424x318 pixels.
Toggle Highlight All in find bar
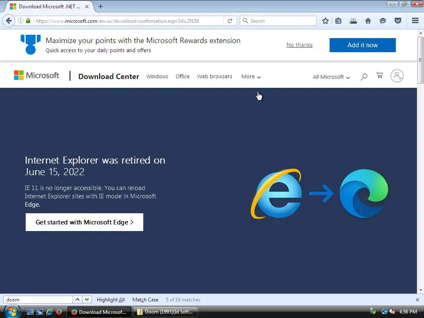coord(111,300)
